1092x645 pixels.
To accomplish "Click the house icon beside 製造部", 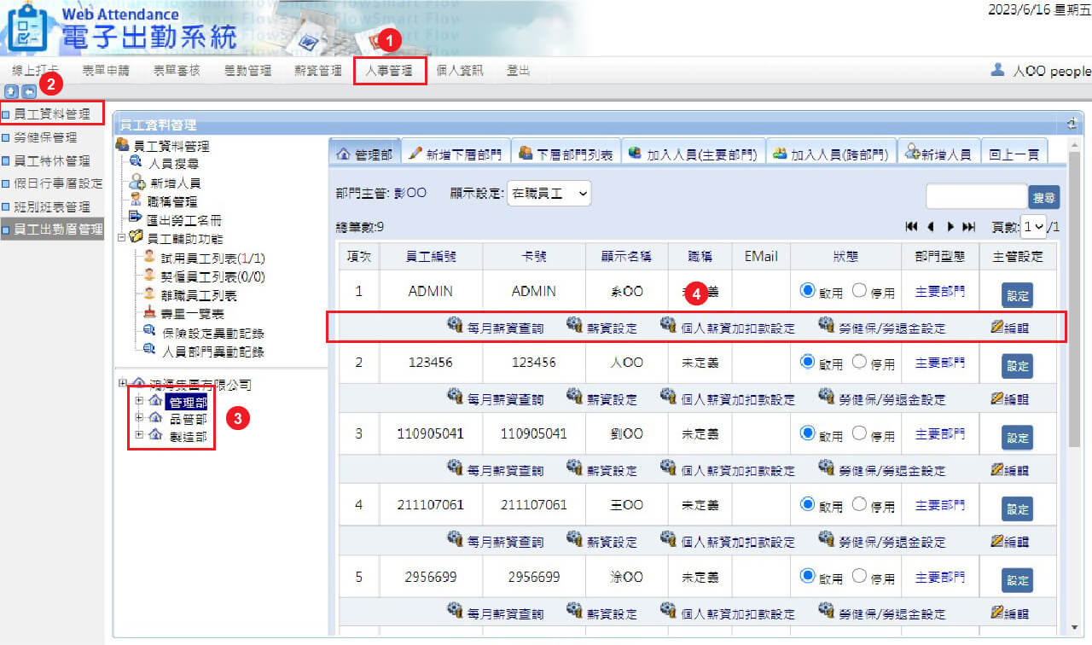I will click(x=155, y=435).
